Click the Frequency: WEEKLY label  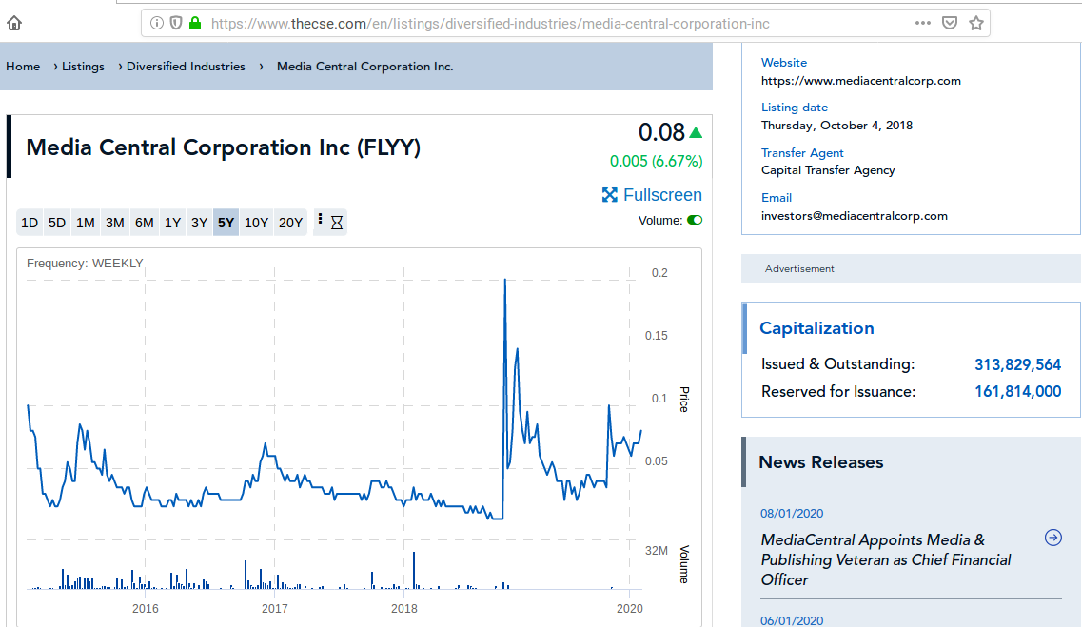85,264
